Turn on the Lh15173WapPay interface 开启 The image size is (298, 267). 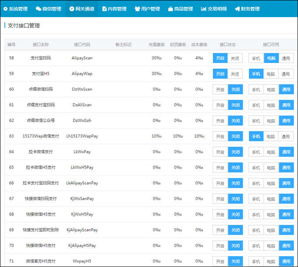coord(220,136)
